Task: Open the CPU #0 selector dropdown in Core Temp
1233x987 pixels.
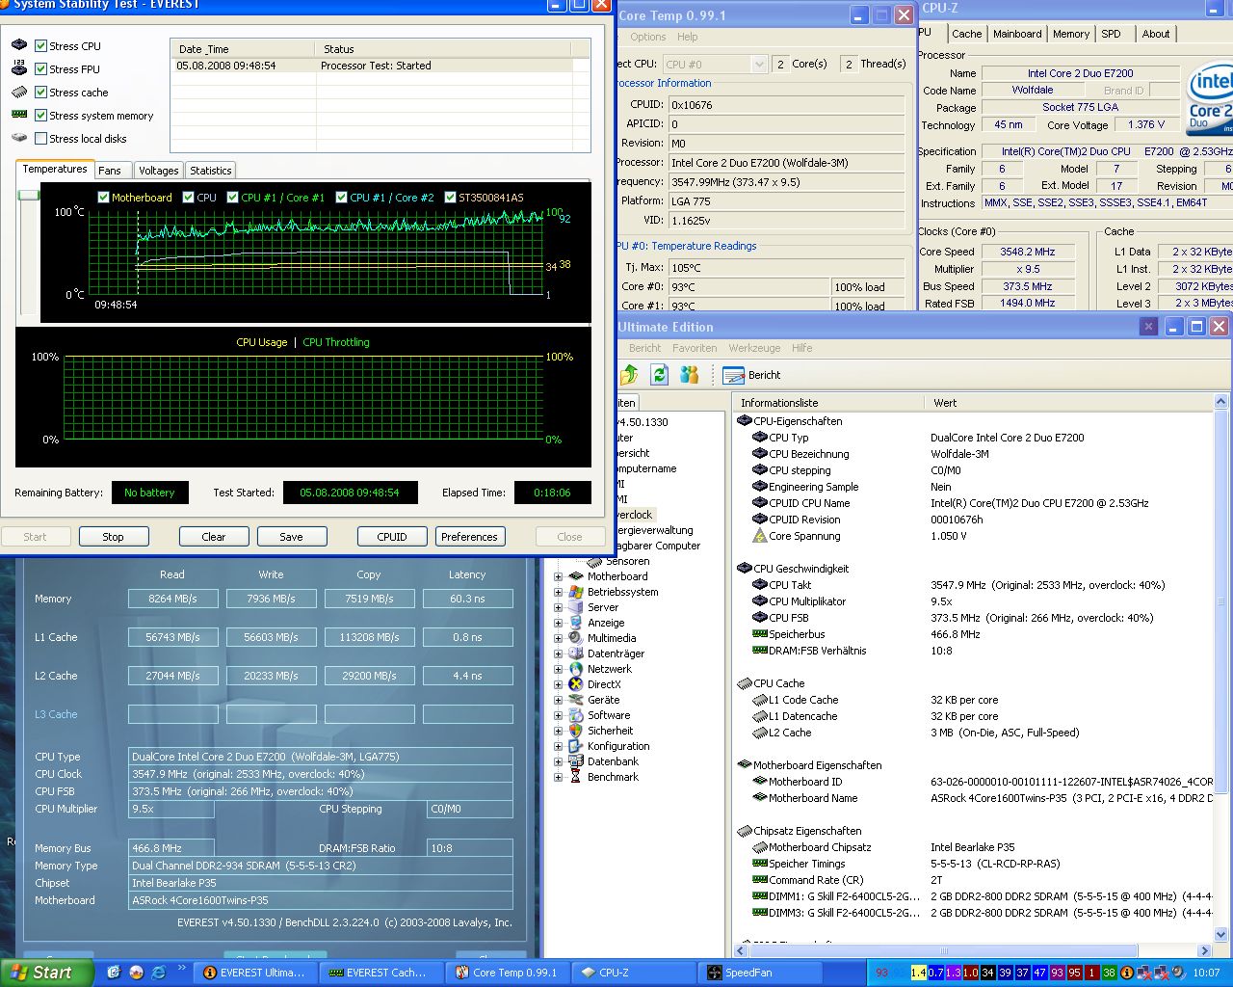Action: pos(758,65)
